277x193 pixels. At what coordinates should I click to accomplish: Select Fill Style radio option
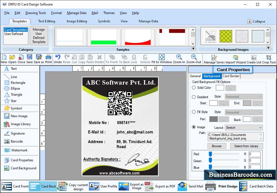(194, 112)
